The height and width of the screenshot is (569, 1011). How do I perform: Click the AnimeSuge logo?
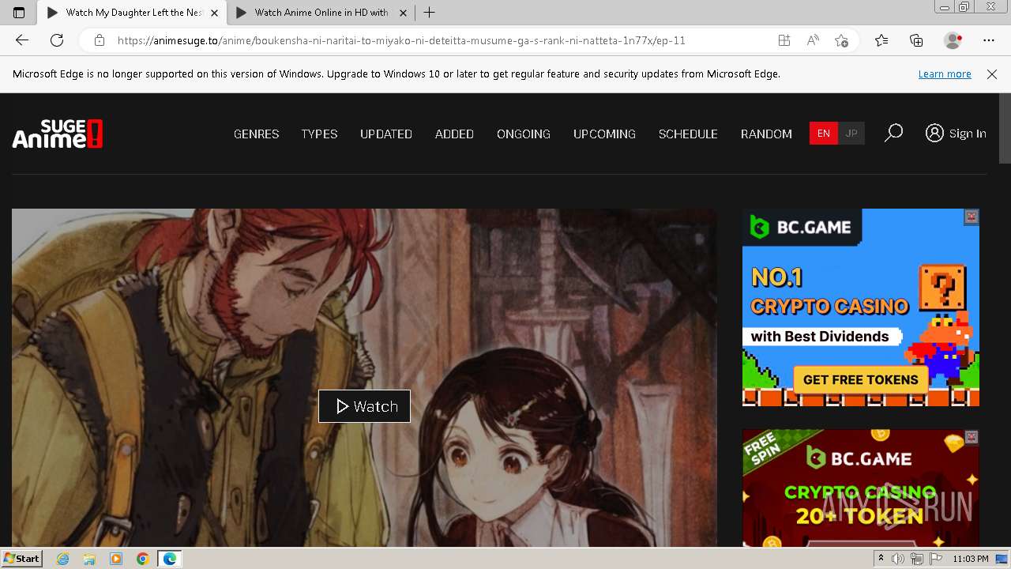[58, 134]
